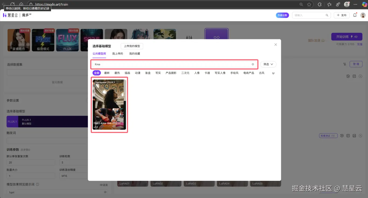Screen dimensions: 368x198
Task: Select the 最热 category filter chip
Action: (117, 73)
